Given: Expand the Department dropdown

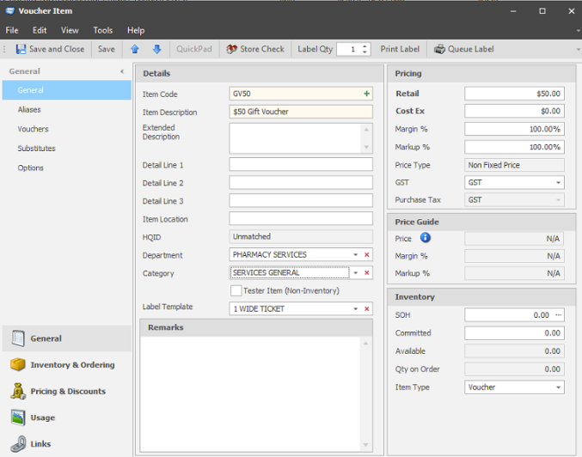Looking at the screenshot, I should click(355, 255).
